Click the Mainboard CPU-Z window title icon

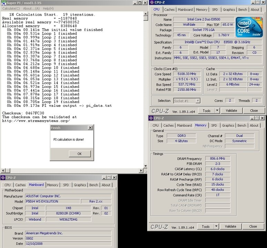[3, 178]
